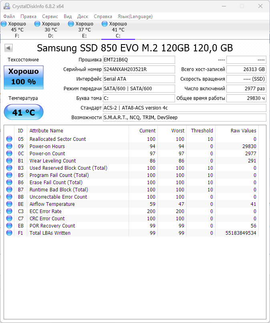
Task: Click status orb for Runtime Bad Block
Action: point(9,189)
